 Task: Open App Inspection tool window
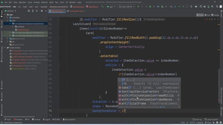click(x=69, y=119)
